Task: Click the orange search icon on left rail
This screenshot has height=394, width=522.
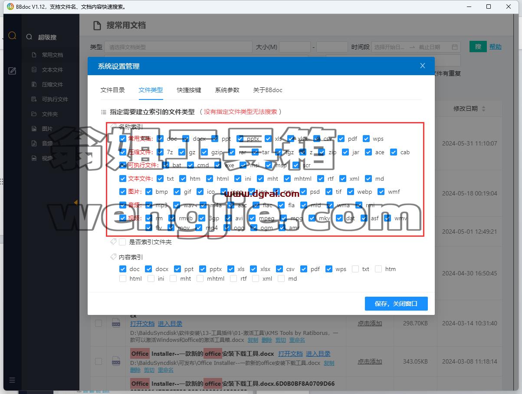Action: [x=12, y=36]
